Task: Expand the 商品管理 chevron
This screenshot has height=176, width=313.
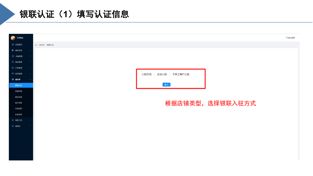Action: (30, 62)
